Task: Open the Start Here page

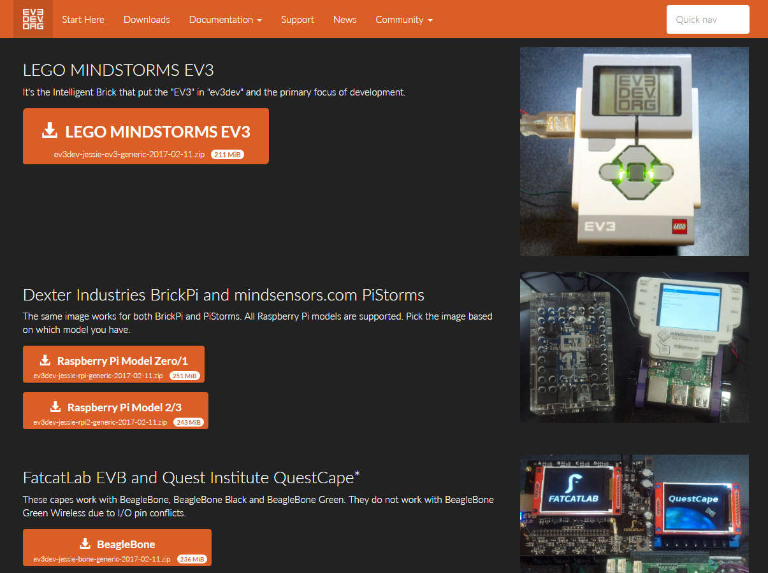Action: pos(83,20)
